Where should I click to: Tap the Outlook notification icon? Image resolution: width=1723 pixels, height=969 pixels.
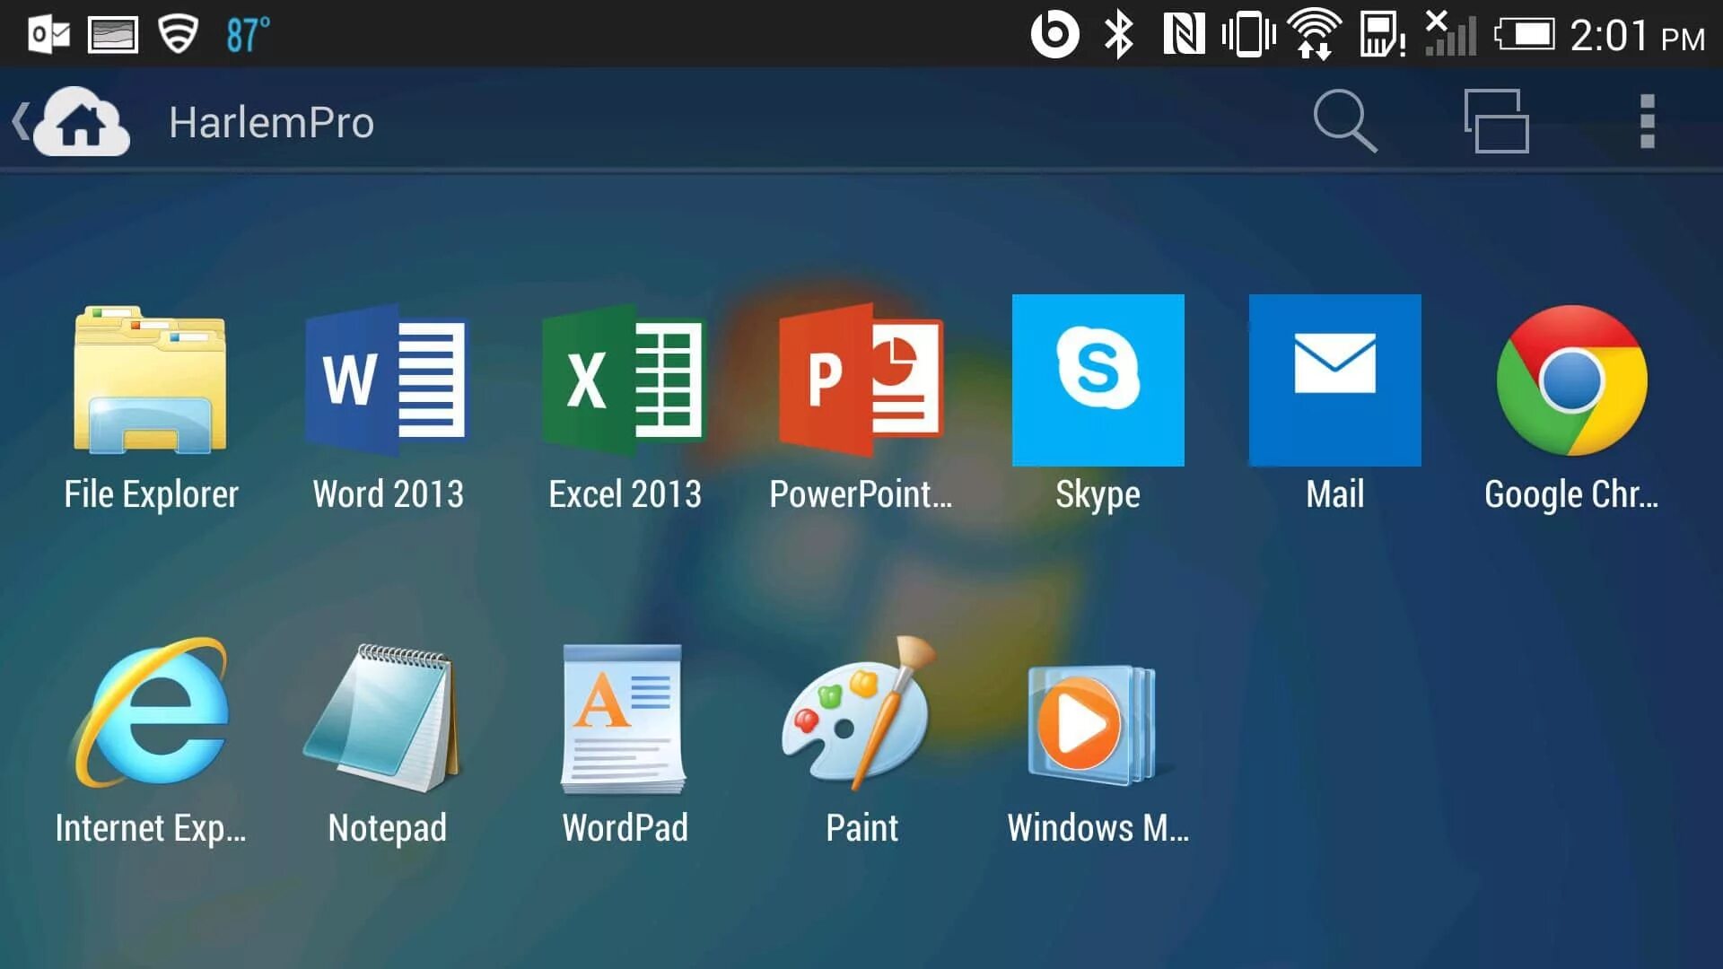click(x=48, y=35)
